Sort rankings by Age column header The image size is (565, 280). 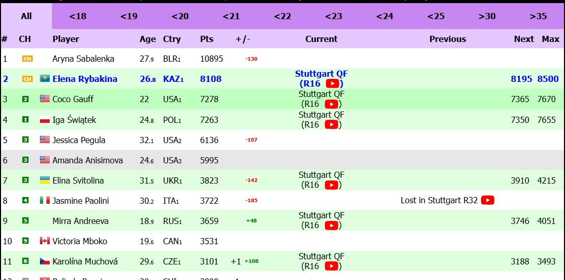(x=147, y=39)
